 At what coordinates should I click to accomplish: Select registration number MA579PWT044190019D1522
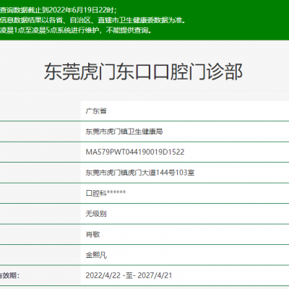pyautogui.click(x=135, y=152)
